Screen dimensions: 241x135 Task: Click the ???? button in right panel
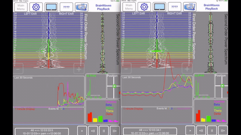click(175, 7)
